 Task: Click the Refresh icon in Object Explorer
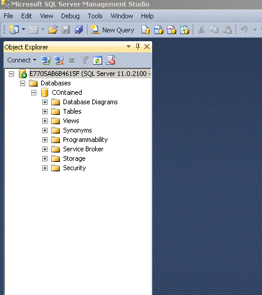(98, 60)
